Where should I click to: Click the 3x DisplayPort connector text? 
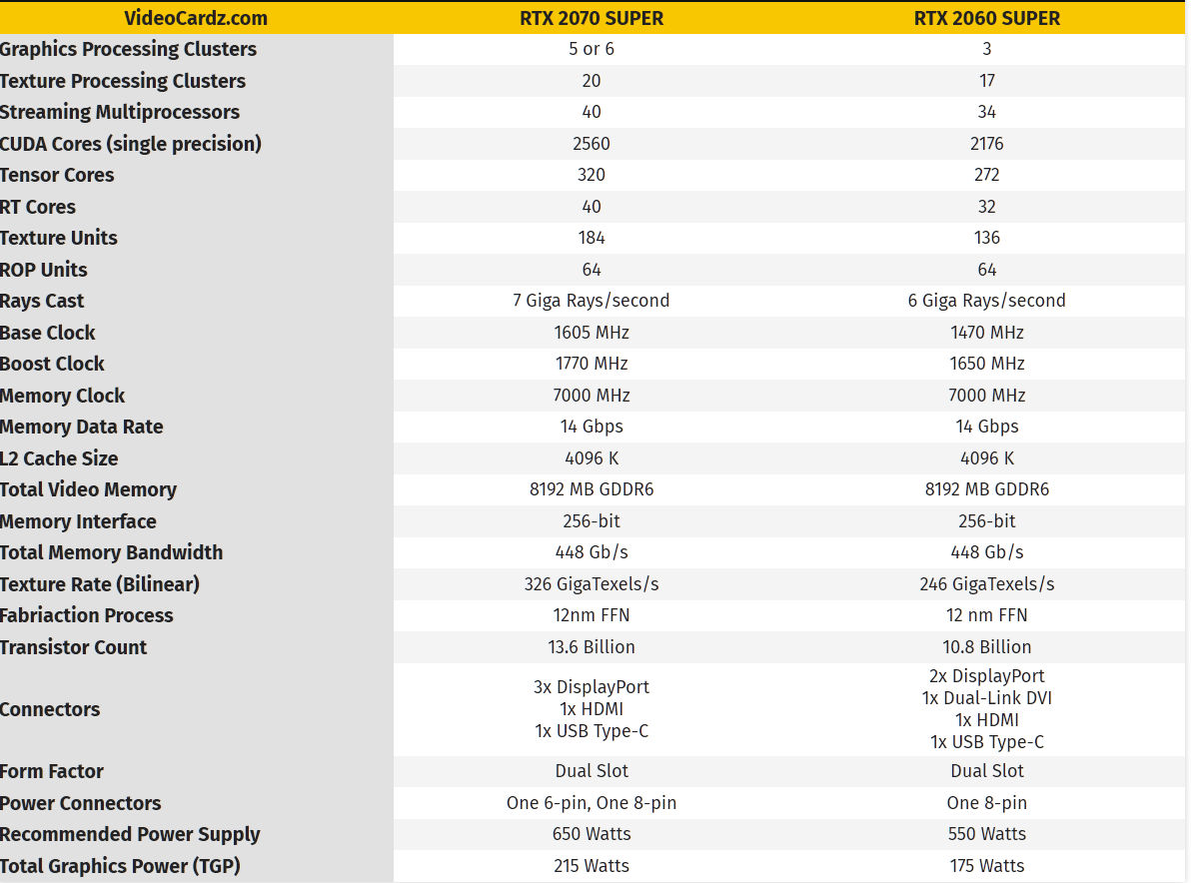592,687
